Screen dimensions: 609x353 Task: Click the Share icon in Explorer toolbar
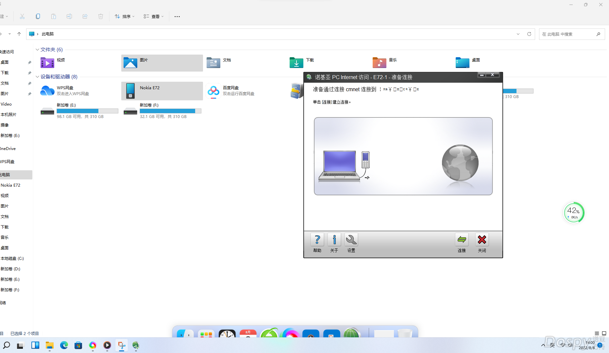[85, 16]
